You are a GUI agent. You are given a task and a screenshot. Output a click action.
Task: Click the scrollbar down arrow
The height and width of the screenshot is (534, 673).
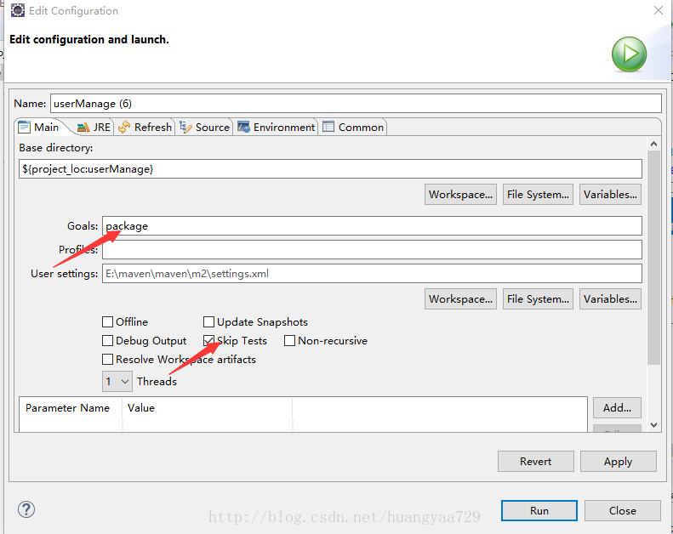click(653, 425)
